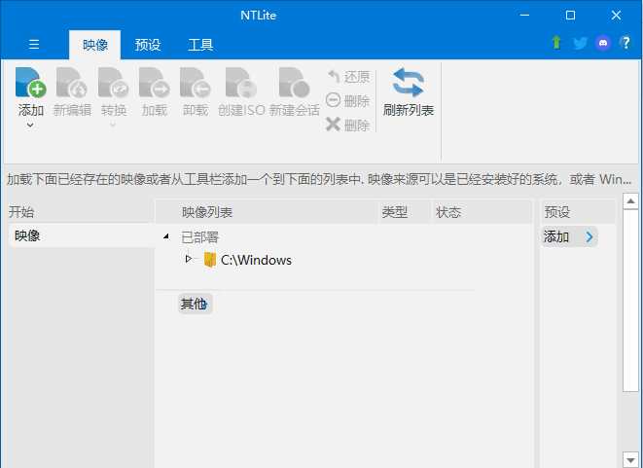This screenshot has height=468, width=643.
Task: Click the vertical scrollbar thumb
Action: point(630,301)
